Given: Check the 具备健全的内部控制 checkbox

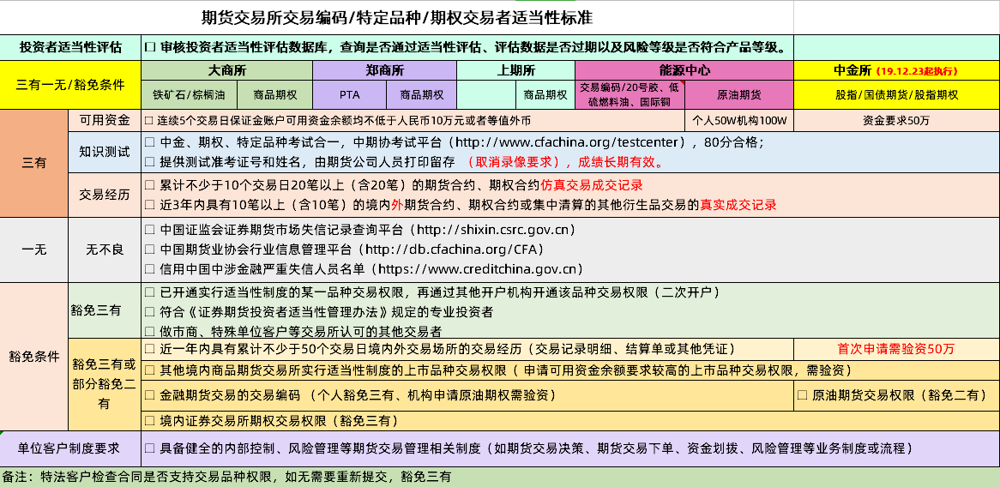Looking at the screenshot, I should point(151,448).
